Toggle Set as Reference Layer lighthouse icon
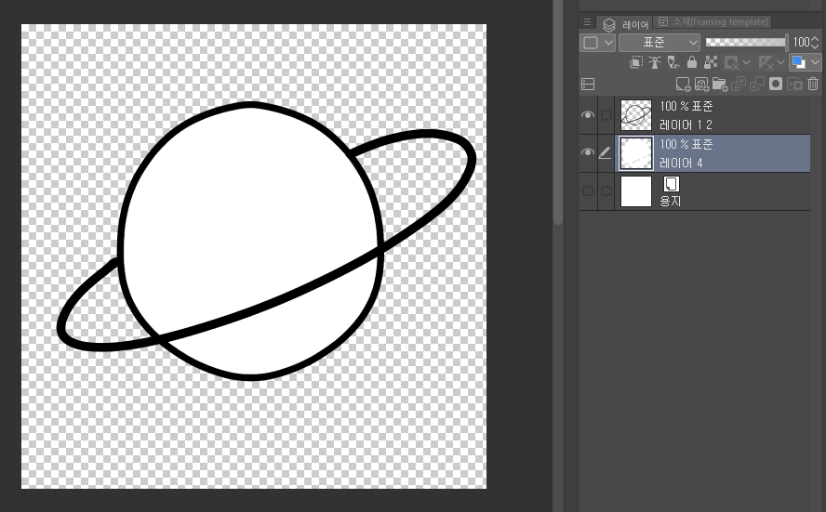This screenshot has width=826, height=512. (x=655, y=62)
